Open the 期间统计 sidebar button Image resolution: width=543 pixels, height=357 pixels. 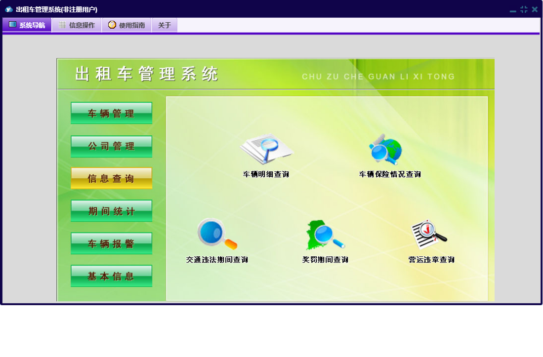111,211
